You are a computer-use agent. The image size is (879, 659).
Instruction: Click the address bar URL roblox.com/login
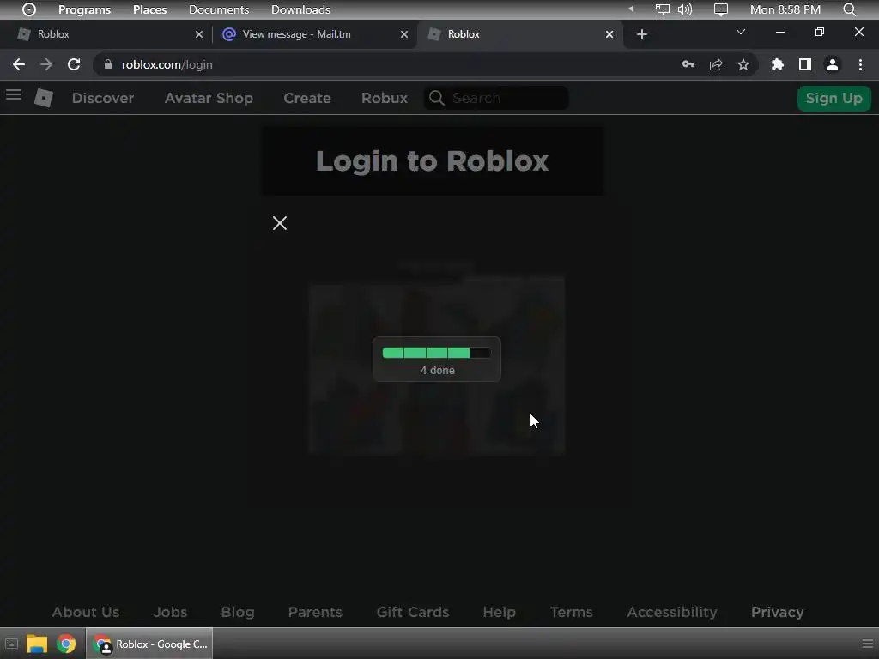point(167,64)
